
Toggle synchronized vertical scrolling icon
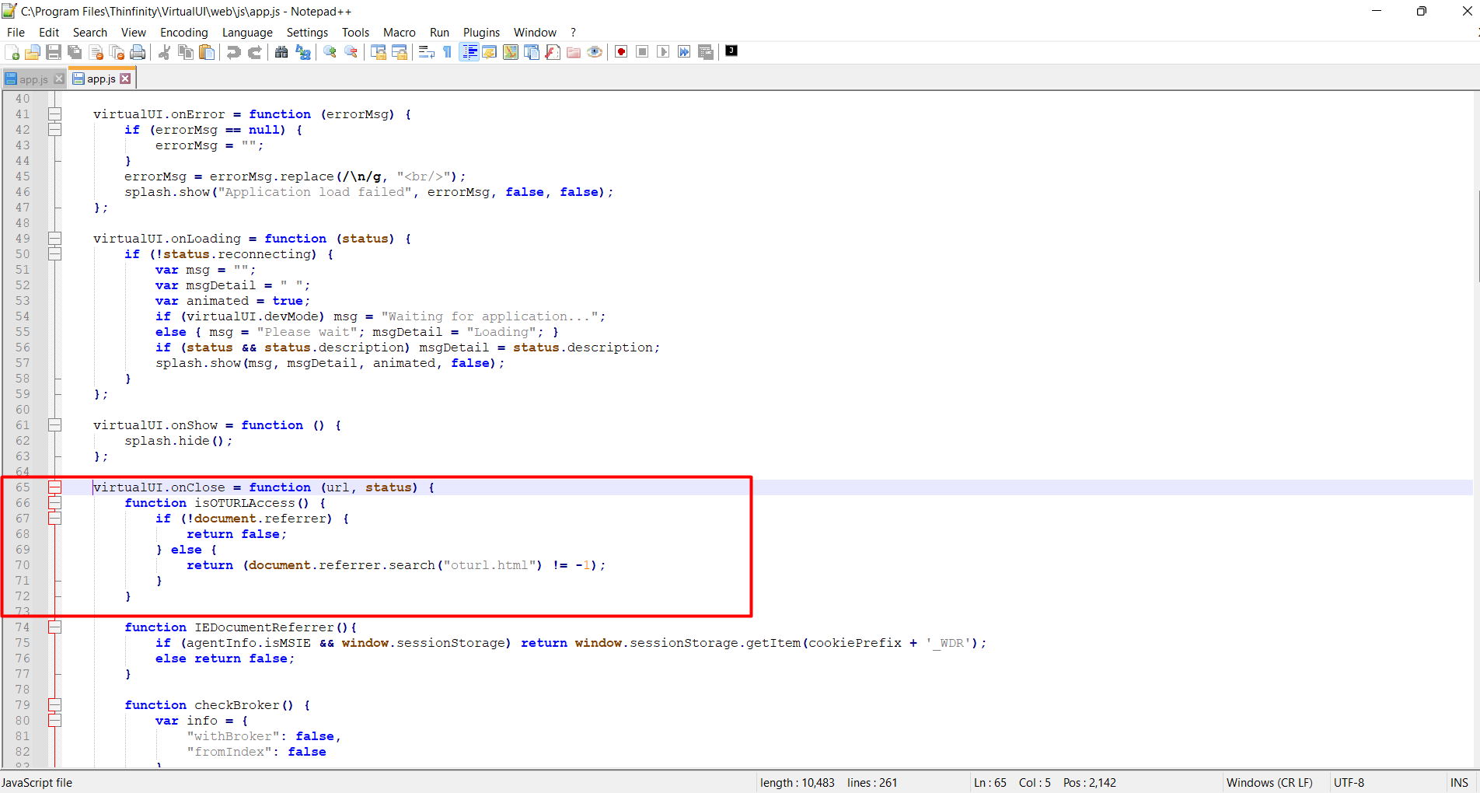(379, 52)
